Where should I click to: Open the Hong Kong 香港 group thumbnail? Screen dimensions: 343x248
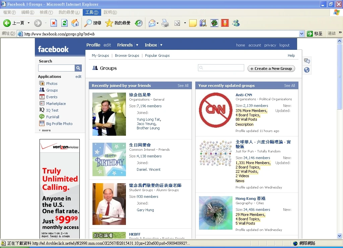(215, 213)
